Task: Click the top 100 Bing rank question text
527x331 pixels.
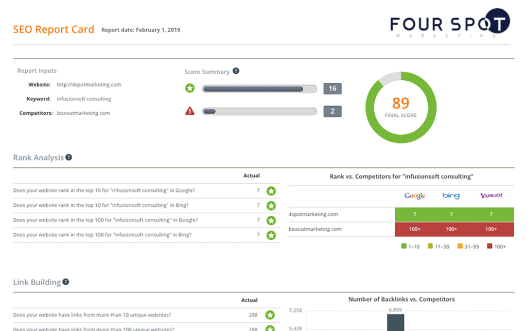Action: (102, 235)
